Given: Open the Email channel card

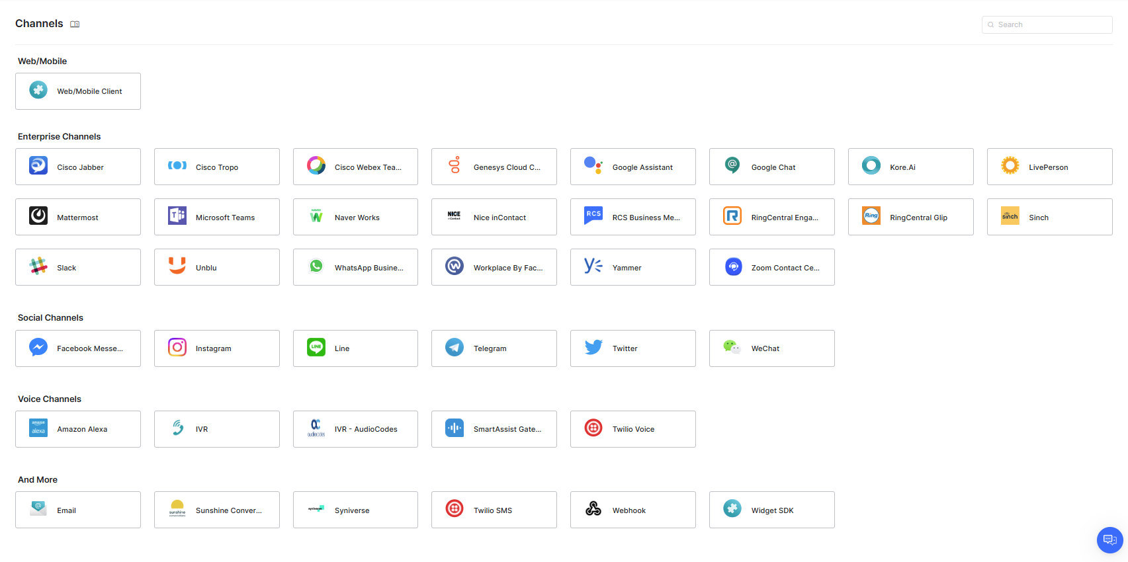Looking at the screenshot, I should pos(78,510).
